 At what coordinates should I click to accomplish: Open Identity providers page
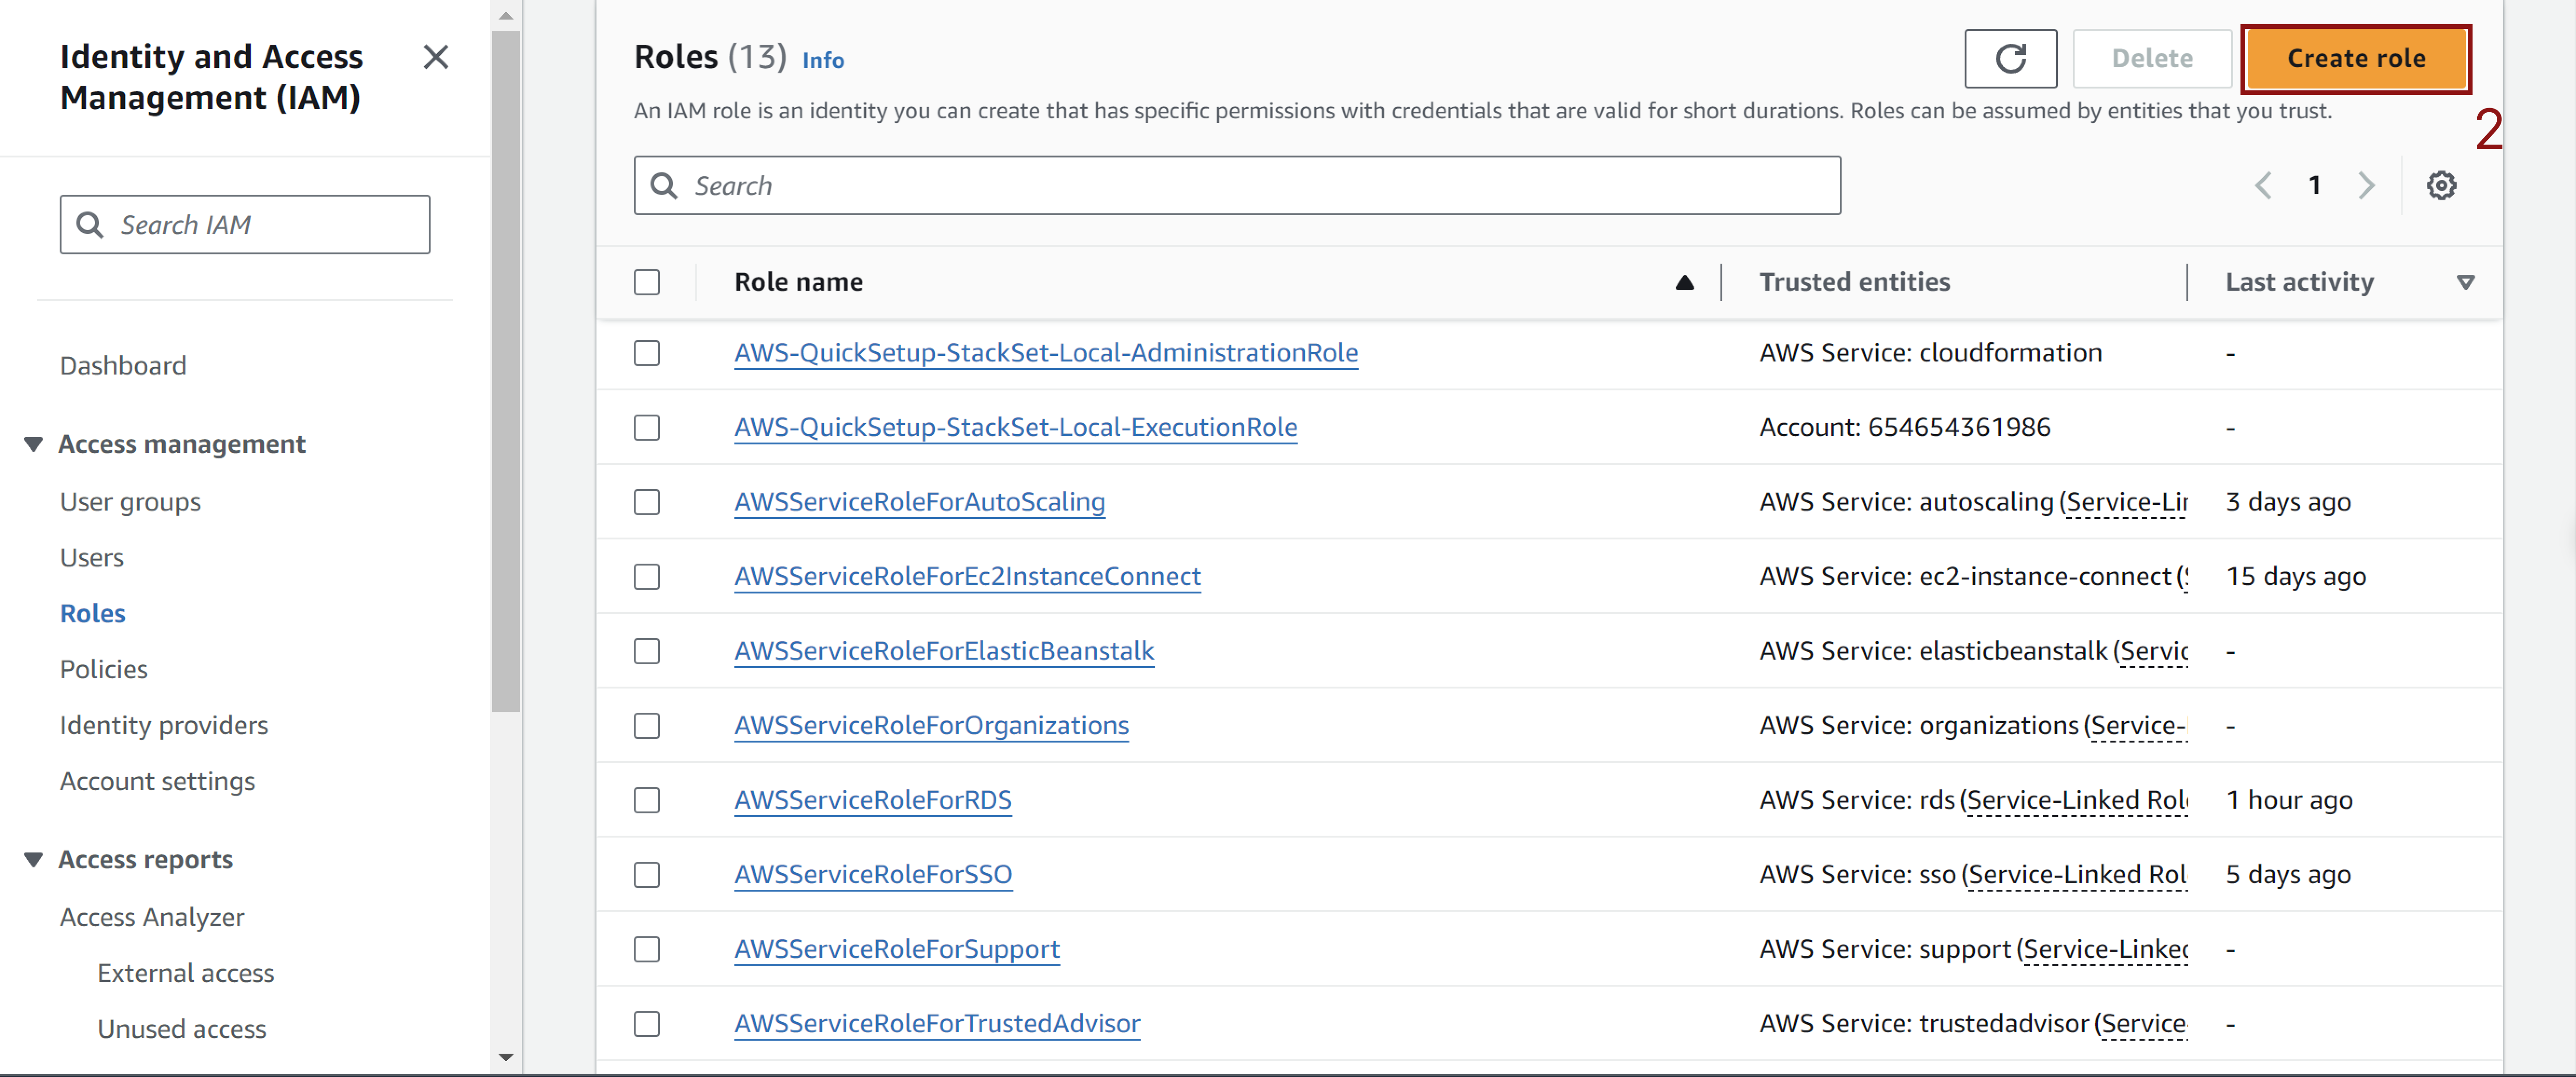click(164, 726)
